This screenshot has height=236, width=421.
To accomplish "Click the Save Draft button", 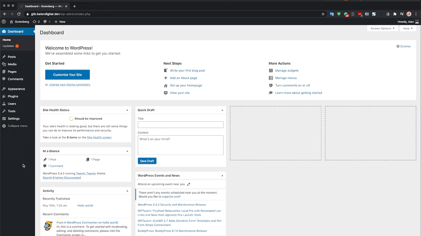I will click(147, 161).
